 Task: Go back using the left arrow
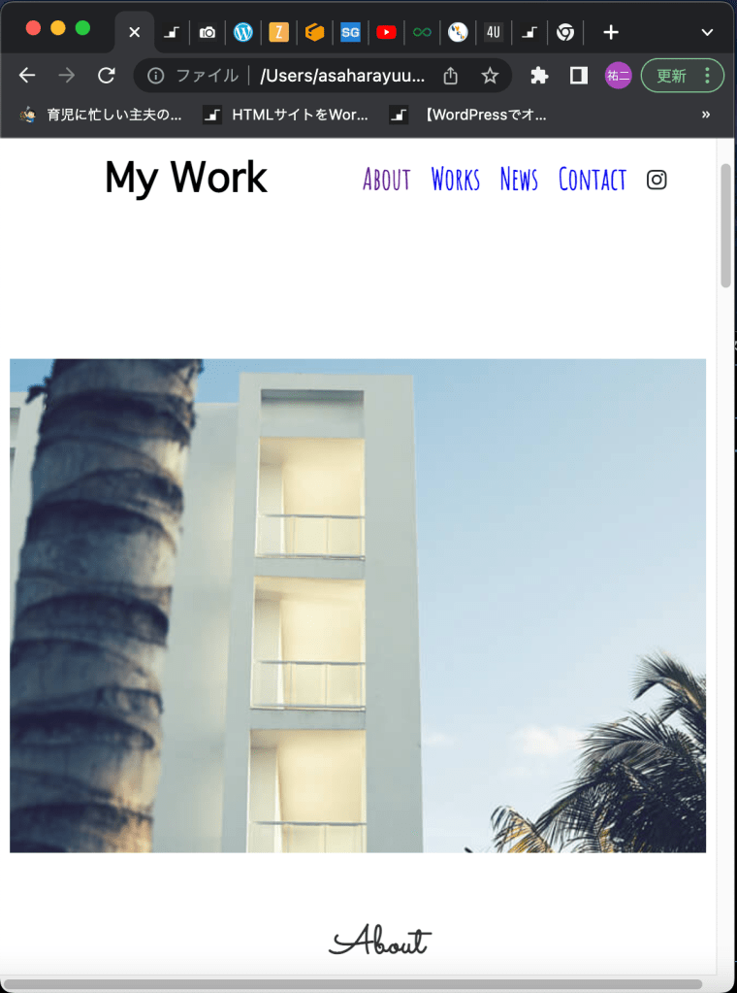[x=26, y=76]
